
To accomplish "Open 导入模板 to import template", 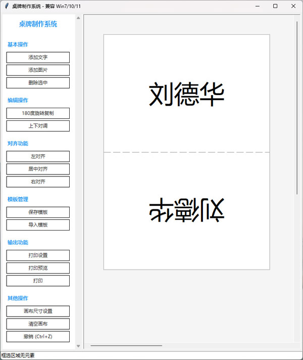I will (38, 225).
